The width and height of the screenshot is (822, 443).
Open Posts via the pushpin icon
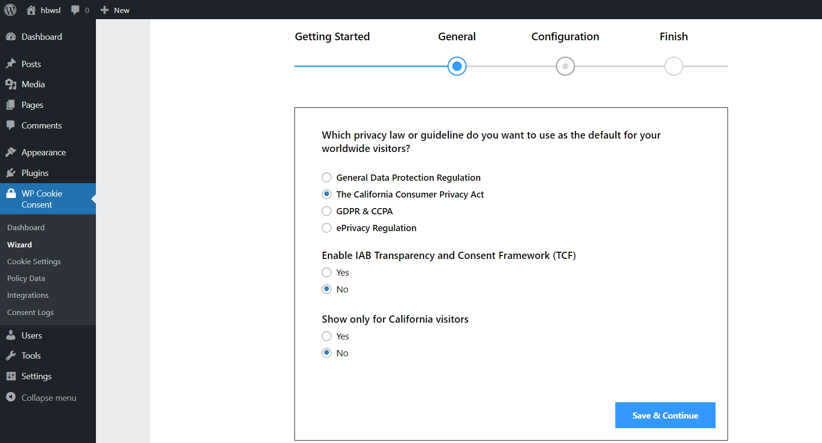(x=11, y=64)
